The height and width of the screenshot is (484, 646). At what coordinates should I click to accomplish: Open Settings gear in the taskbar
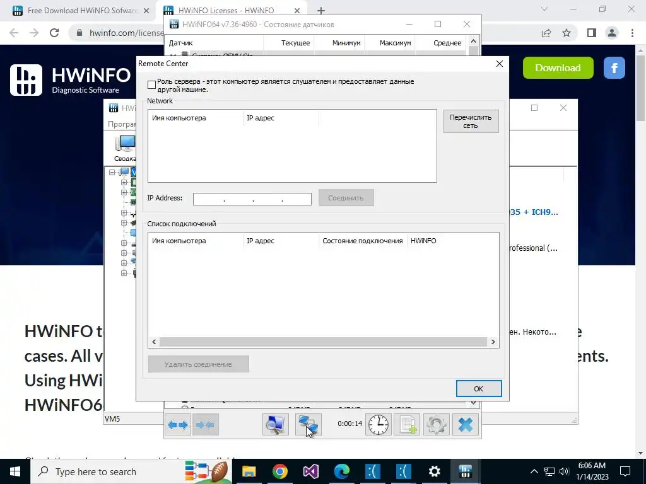[x=434, y=471]
